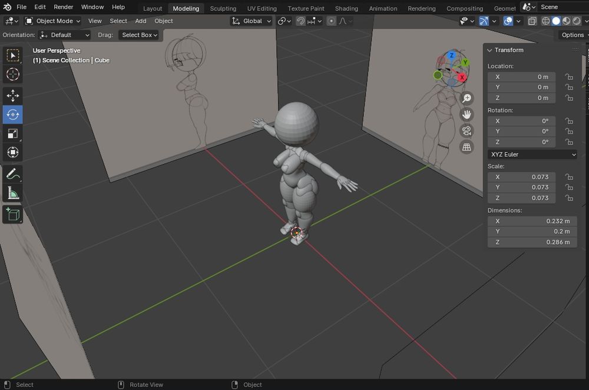Select the Move tool
Screen dimensions: 589x390
pos(13,96)
